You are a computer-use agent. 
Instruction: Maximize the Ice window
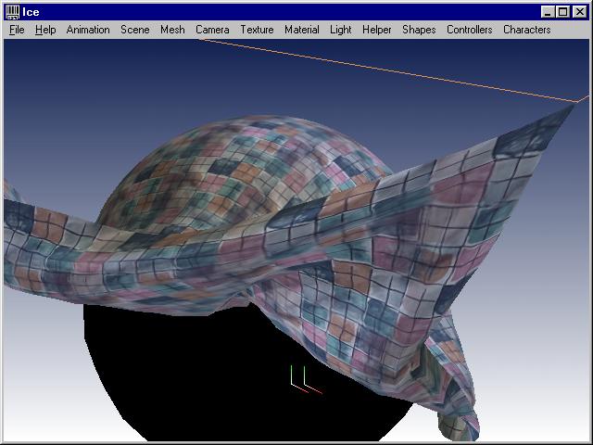[562, 12]
